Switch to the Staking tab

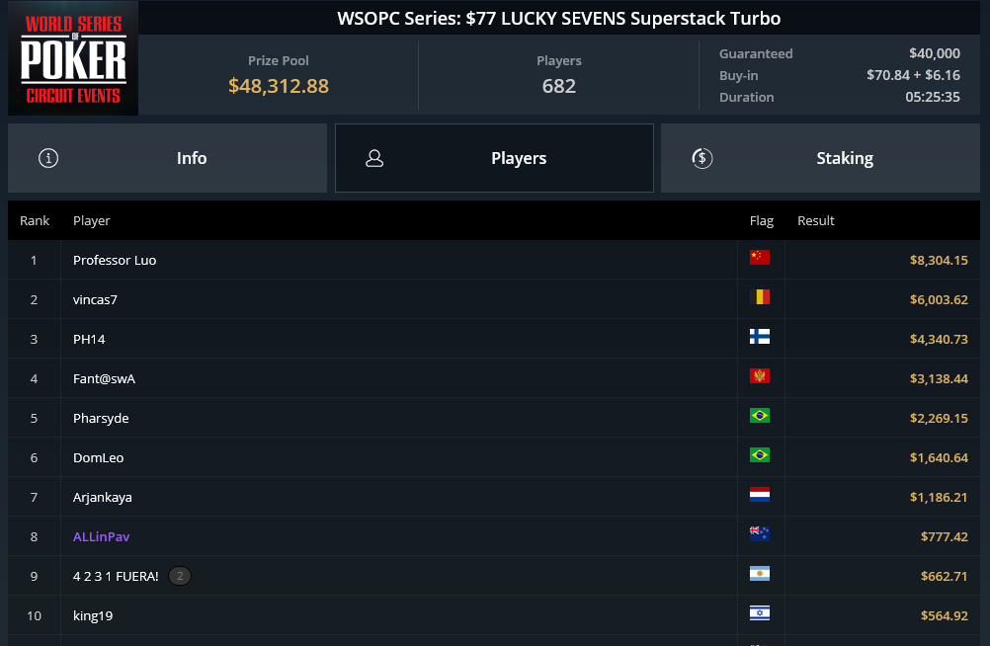pyautogui.click(x=820, y=158)
